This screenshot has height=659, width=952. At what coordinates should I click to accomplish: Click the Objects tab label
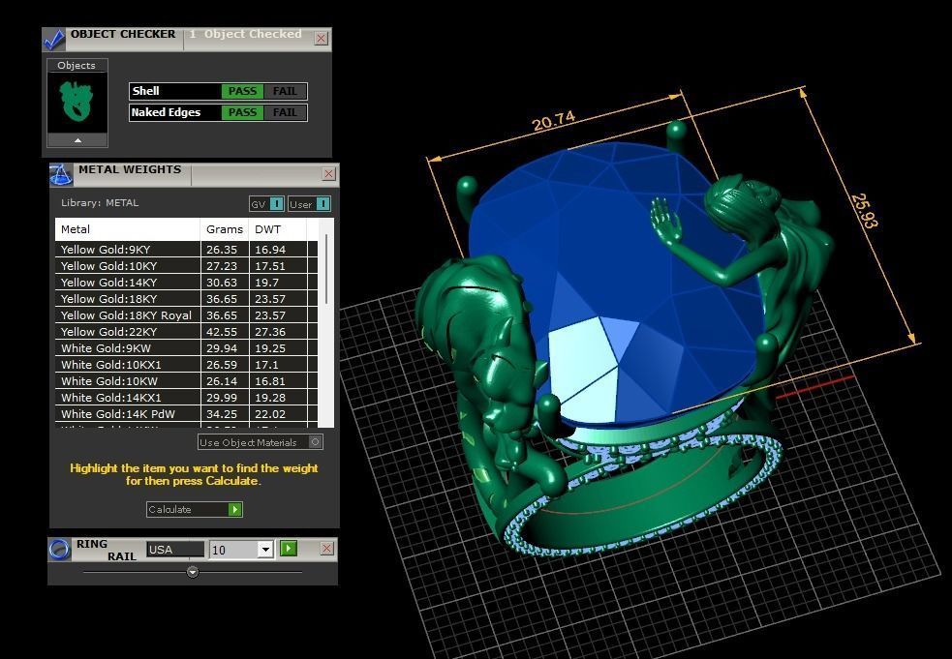[x=77, y=65]
